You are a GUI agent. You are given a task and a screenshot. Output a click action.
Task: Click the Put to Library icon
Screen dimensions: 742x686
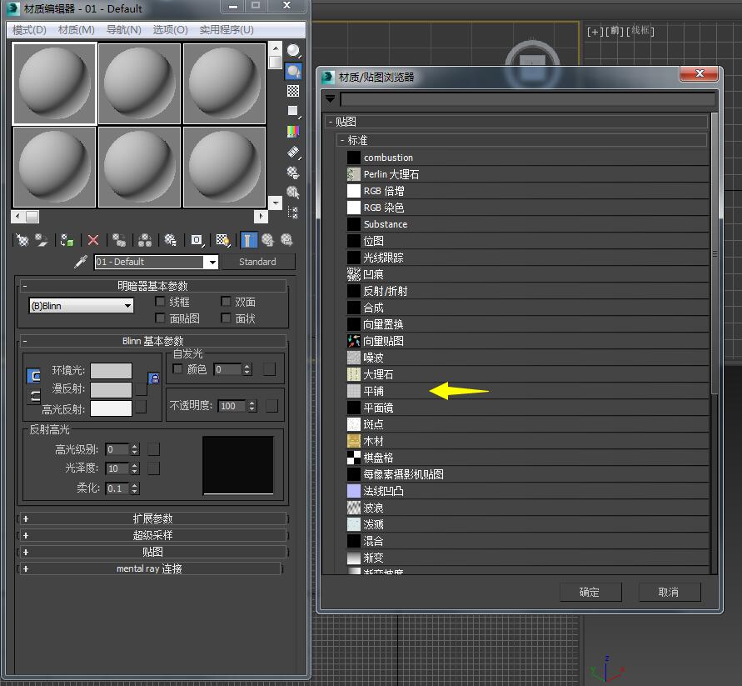click(x=169, y=240)
